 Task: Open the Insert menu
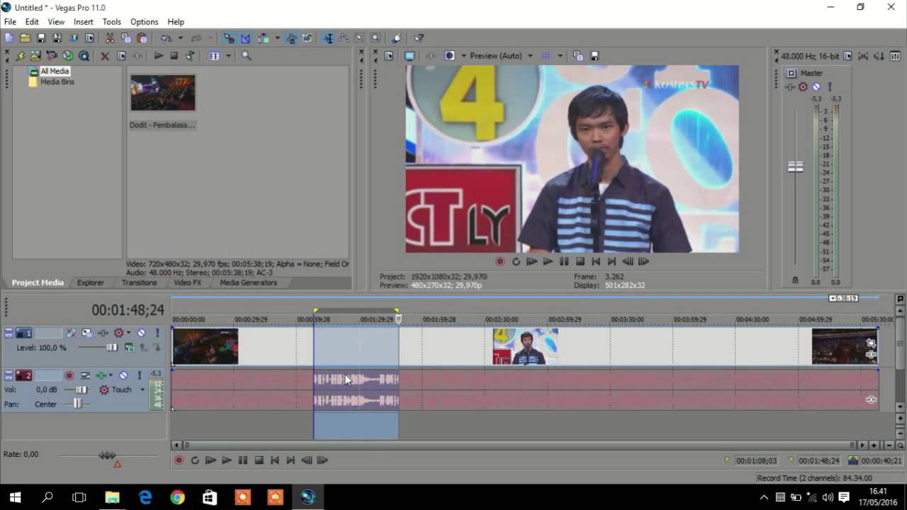pos(84,22)
